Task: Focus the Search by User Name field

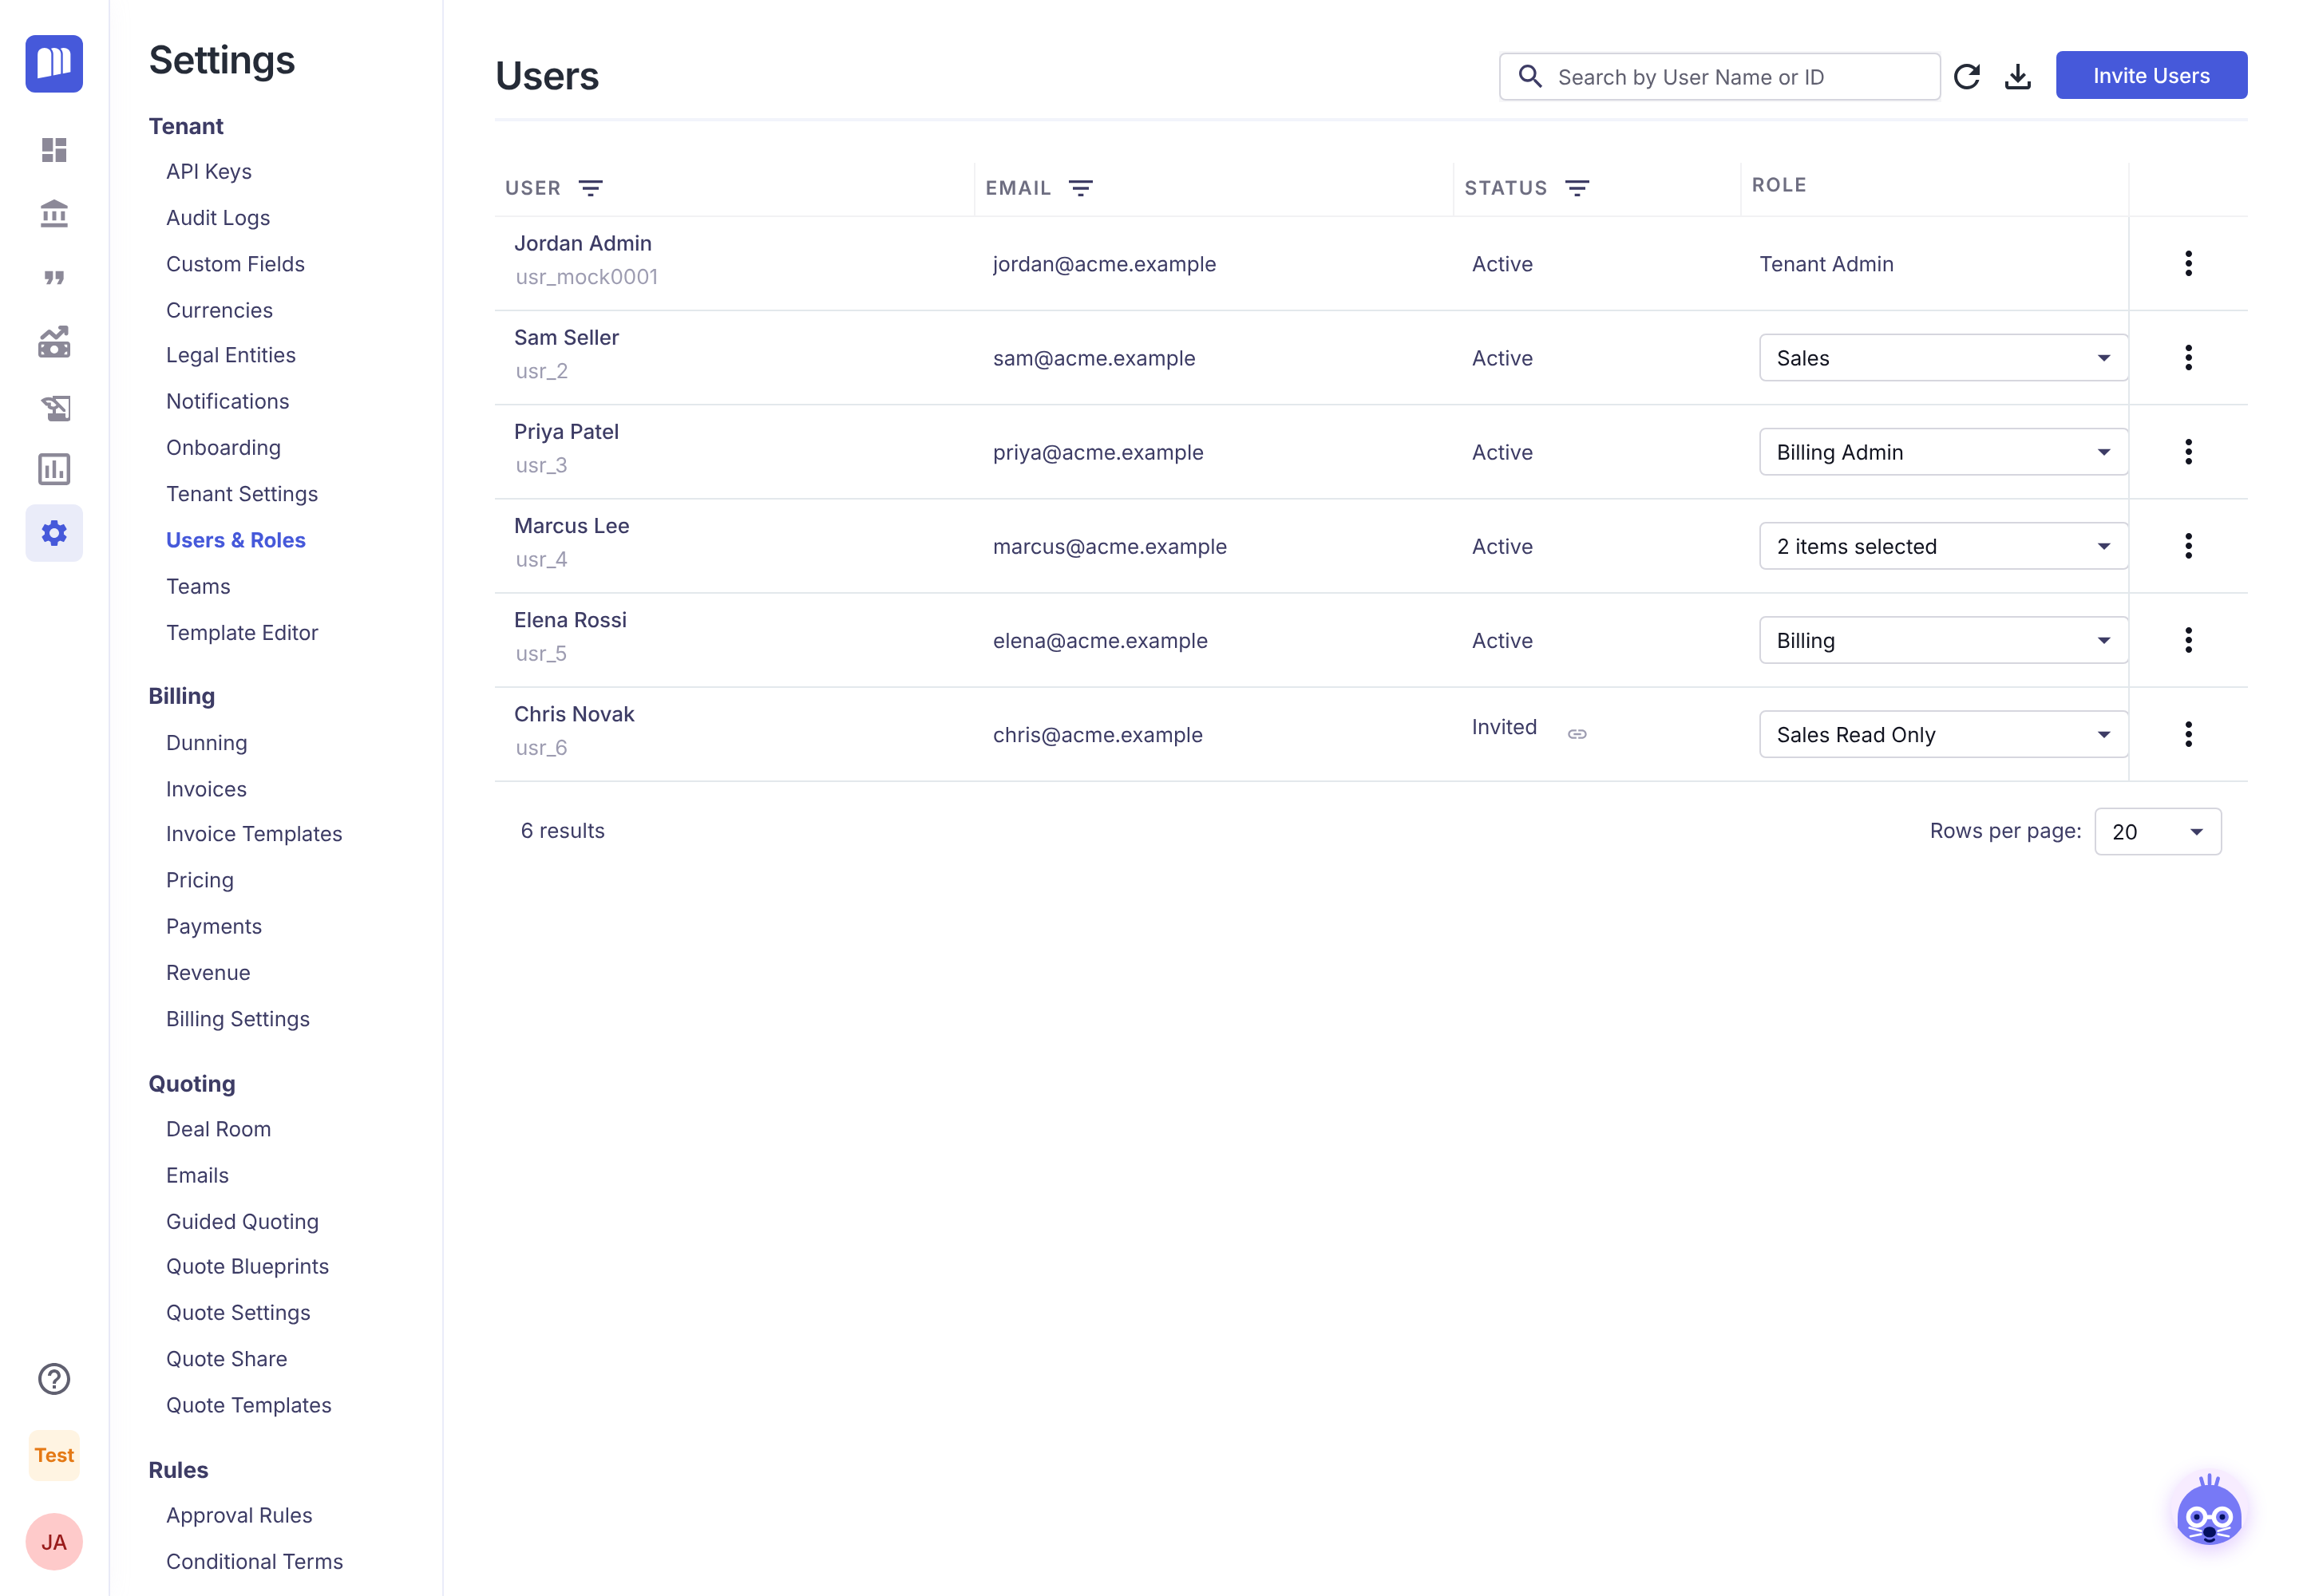Action: tap(1719, 76)
